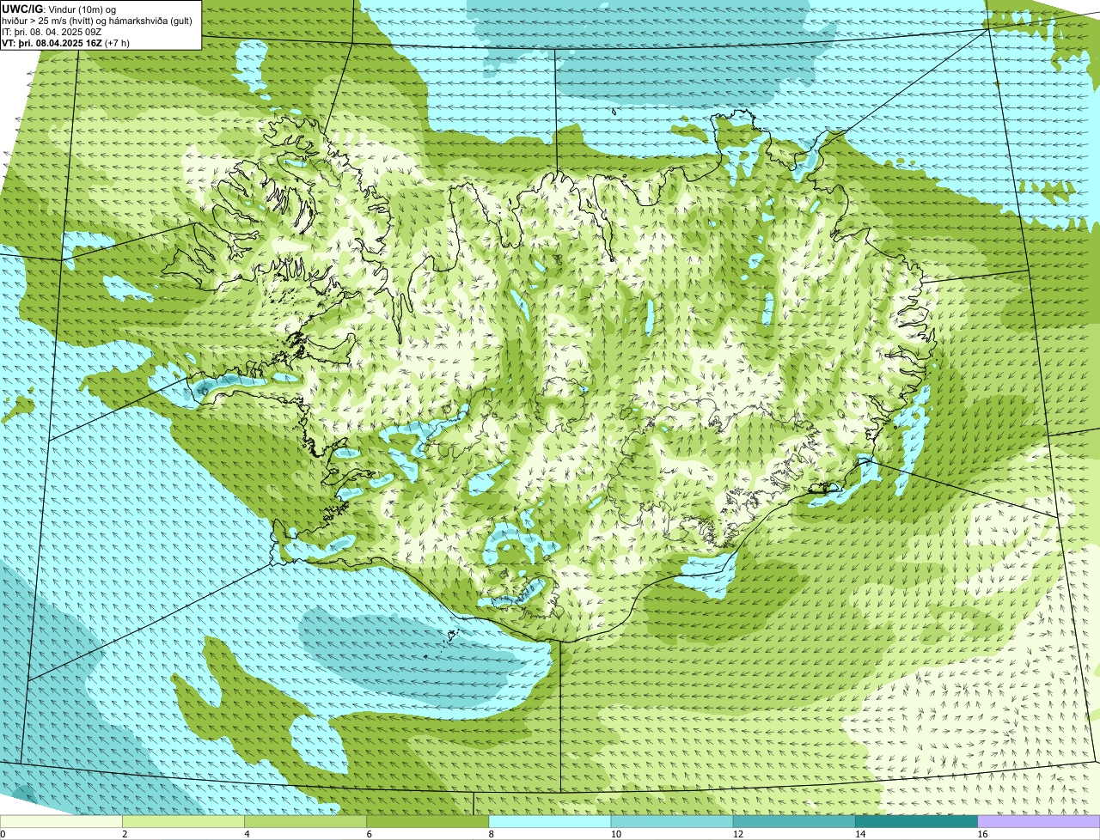Viewport: 1100px width, 840px height.
Task: Pick the teal 12–14 m/s legend swatch
Action: (794, 822)
